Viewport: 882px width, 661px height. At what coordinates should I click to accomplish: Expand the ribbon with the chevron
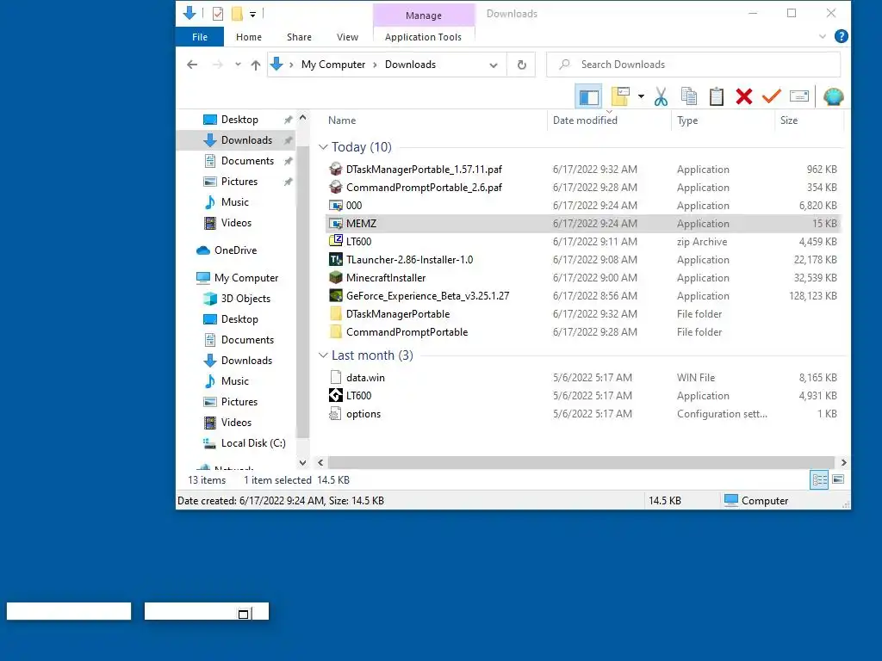823,36
